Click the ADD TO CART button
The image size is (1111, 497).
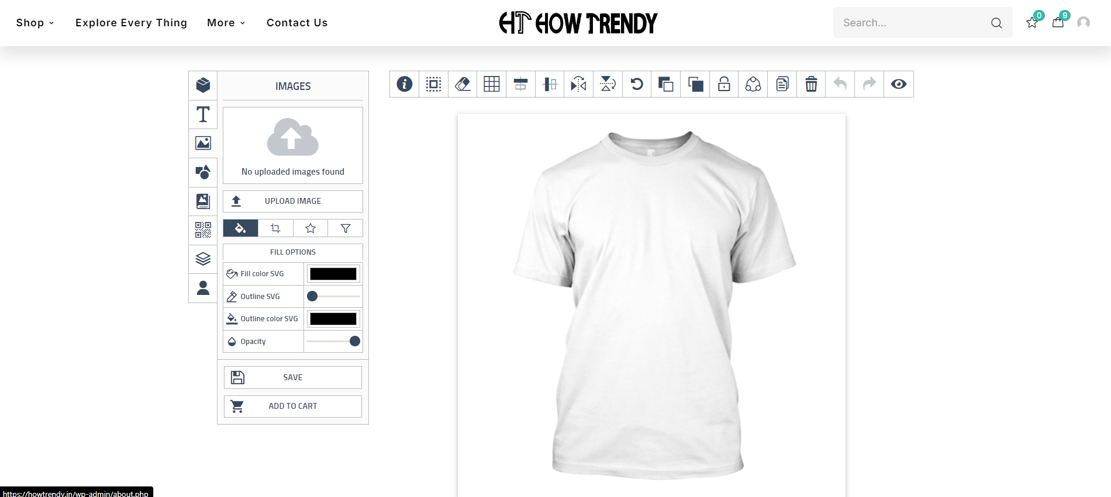(293, 406)
